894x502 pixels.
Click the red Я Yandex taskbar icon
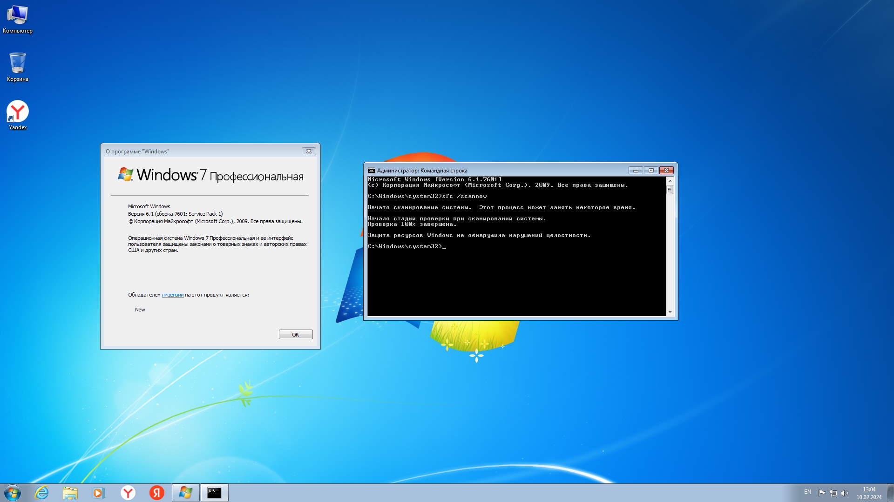156,493
